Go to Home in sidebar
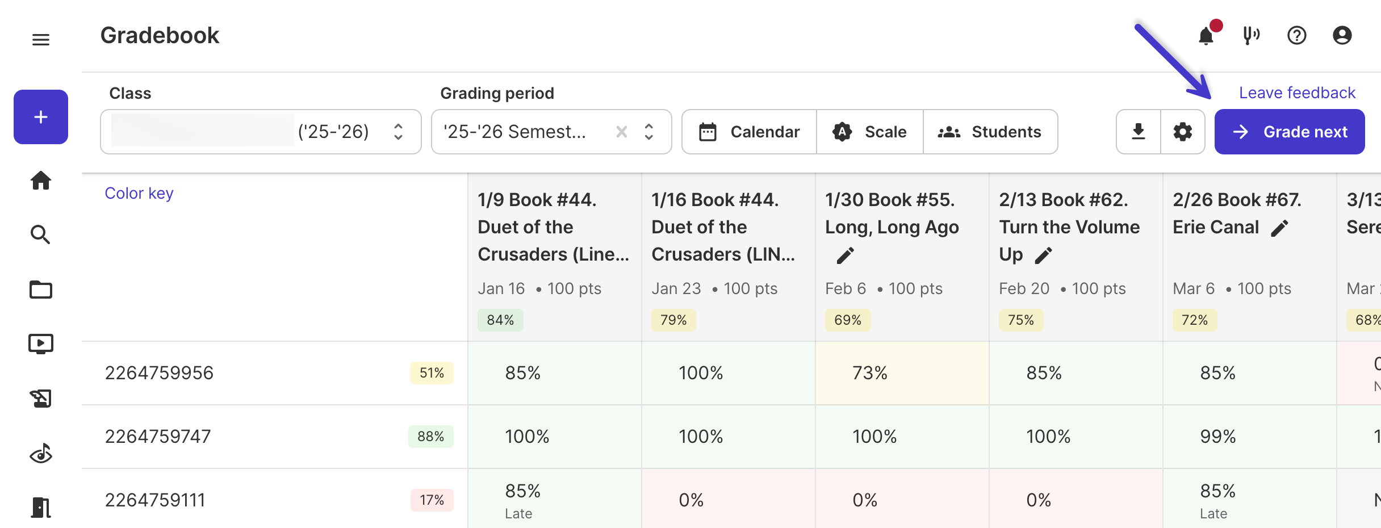The width and height of the screenshot is (1381, 528). coord(41,181)
